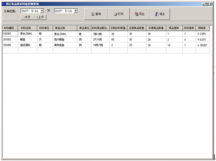Image resolution: width=216 pixels, height=161 pixels.
Task: Click the 材料名称 column header
Action: pos(27,28)
